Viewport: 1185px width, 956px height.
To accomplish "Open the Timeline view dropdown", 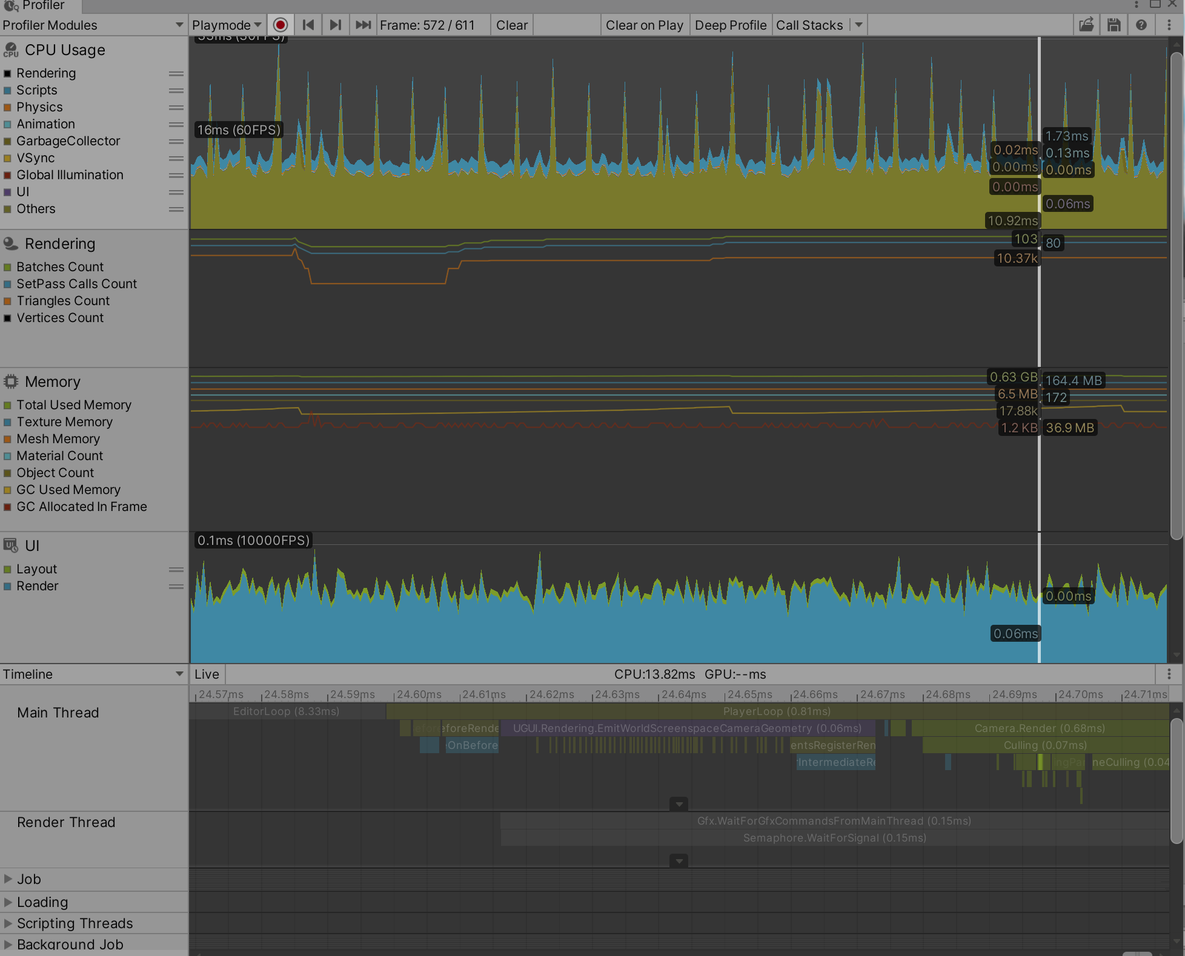I will click(93, 674).
